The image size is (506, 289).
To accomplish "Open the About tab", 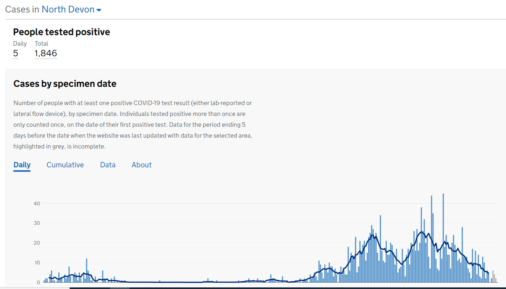I will (142, 165).
